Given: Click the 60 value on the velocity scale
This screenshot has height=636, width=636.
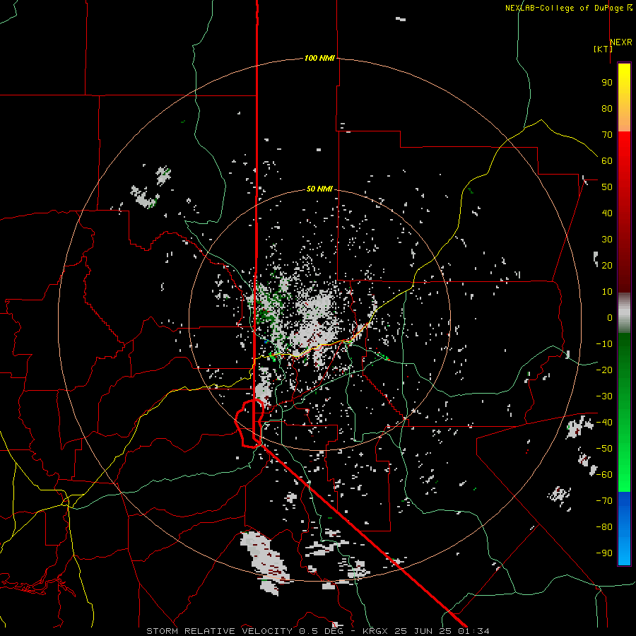Looking at the screenshot, I should coord(607,161).
